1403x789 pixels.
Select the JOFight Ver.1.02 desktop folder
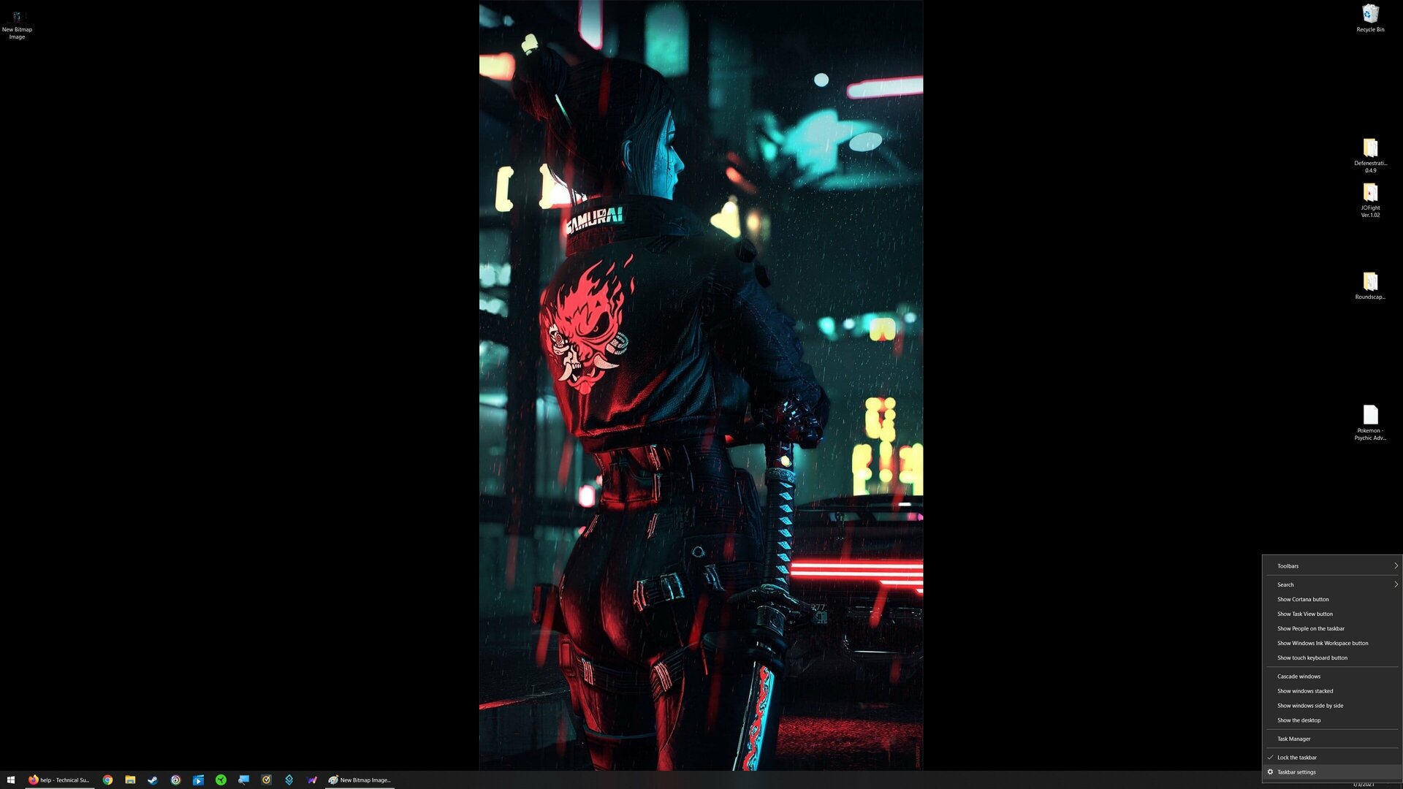1370,200
